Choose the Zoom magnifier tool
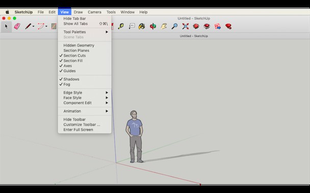The image size is (310, 193). 174,26
